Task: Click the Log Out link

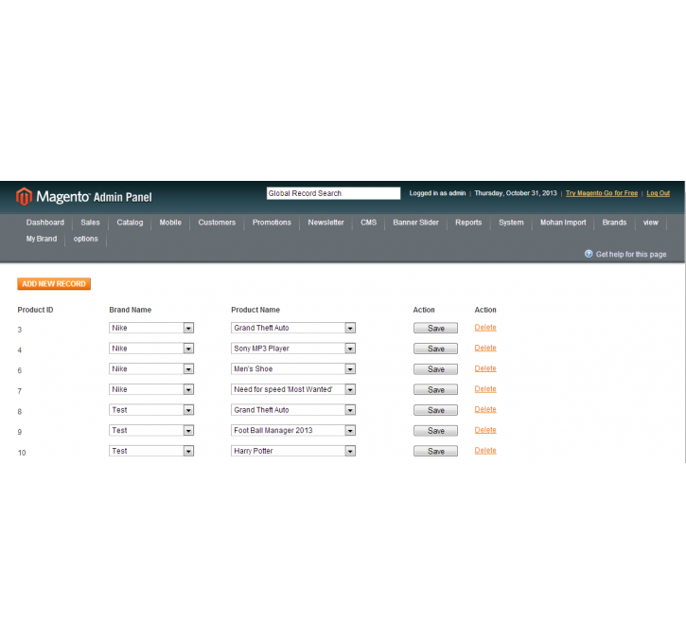Action: point(658,193)
